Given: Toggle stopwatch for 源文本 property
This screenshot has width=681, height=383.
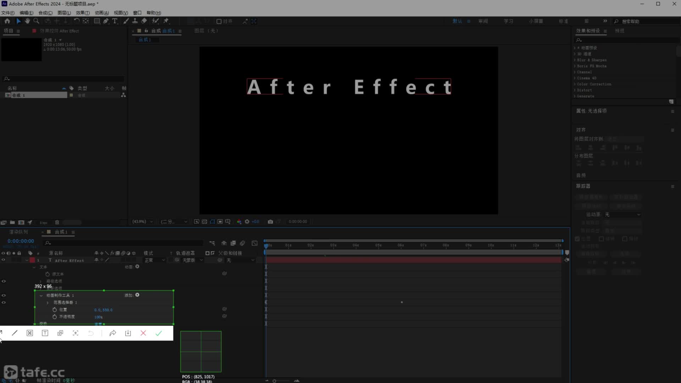Looking at the screenshot, I should 48,274.
